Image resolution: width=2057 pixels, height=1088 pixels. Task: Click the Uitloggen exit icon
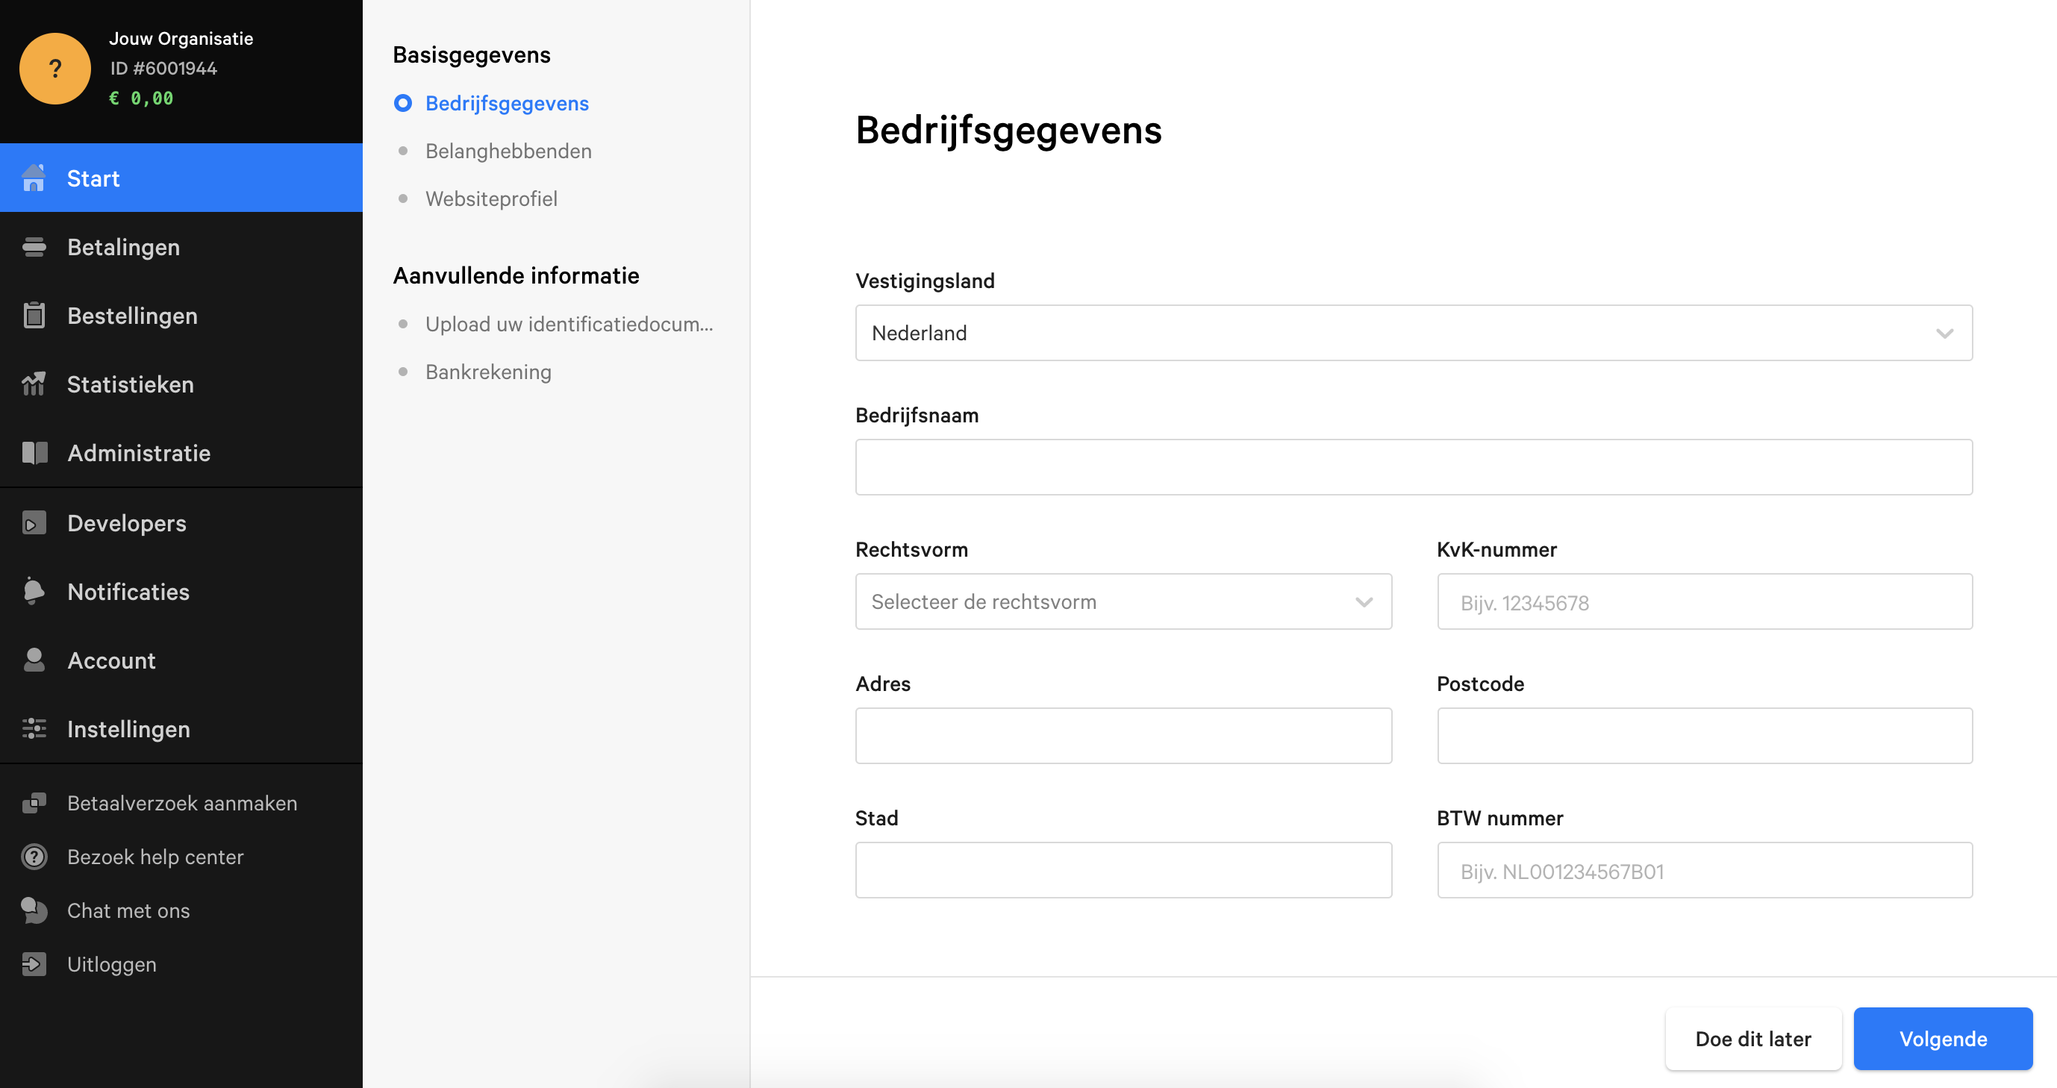(34, 964)
